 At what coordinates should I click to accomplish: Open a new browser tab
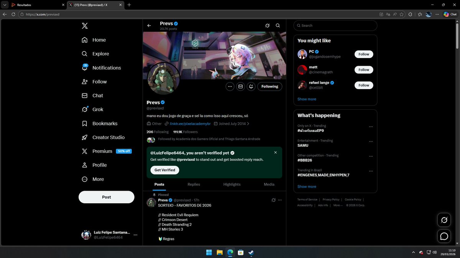(129, 5)
